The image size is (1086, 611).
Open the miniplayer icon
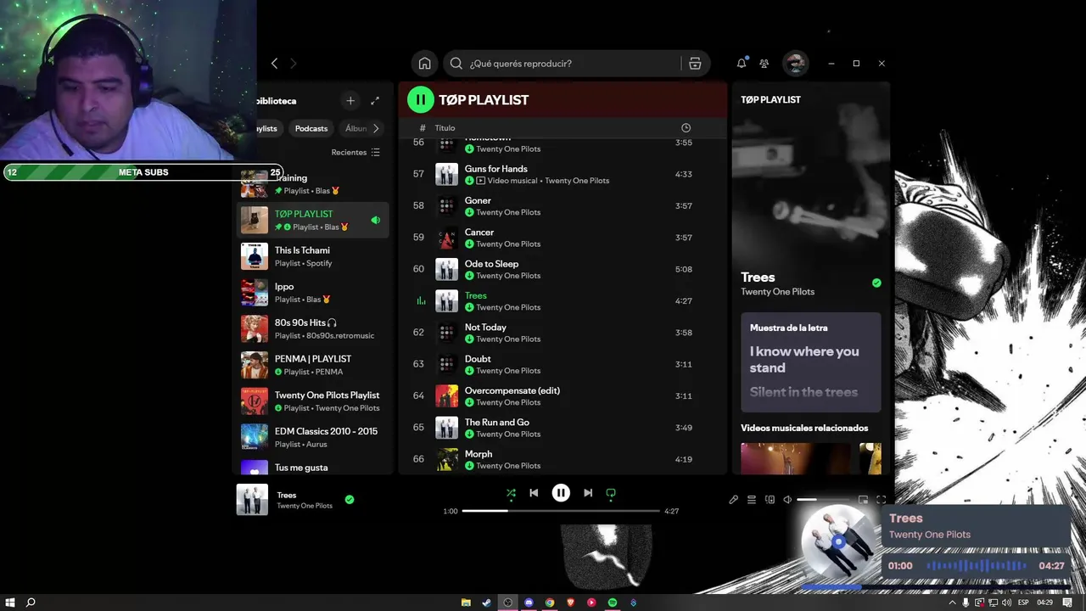pyautogui.click(x=863, y=500)
